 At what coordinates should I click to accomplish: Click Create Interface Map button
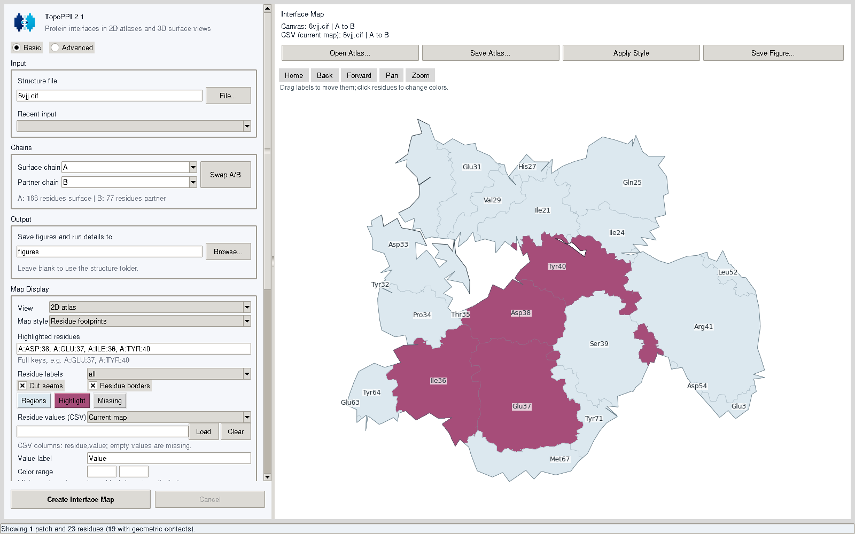point(81,499)
